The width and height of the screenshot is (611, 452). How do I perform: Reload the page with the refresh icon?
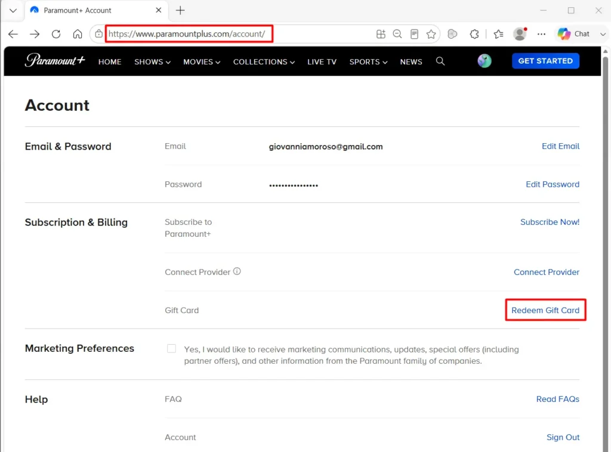tap(56, 34)
